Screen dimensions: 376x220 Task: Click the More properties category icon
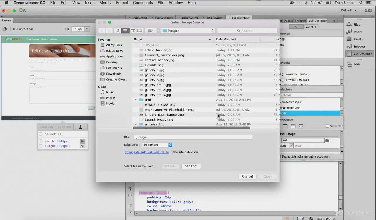(301, 126)
